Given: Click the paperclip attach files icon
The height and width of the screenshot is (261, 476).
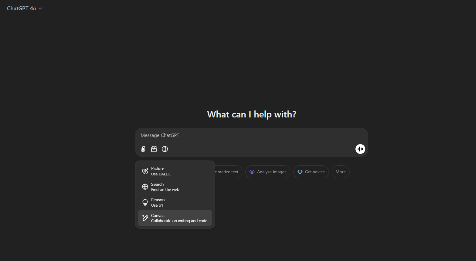Looking at the screenshot, I should (x=143, y=149).
